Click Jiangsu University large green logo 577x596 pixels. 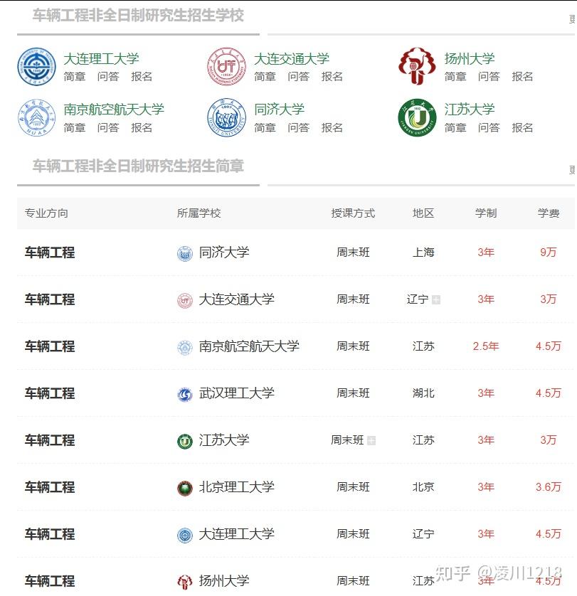pyautogui.click(x=417, y=117)
